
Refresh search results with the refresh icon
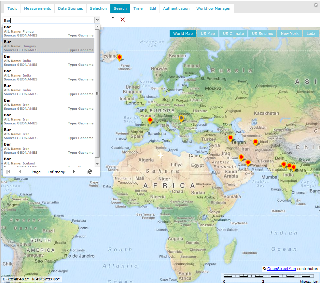[x=90, y=172]
